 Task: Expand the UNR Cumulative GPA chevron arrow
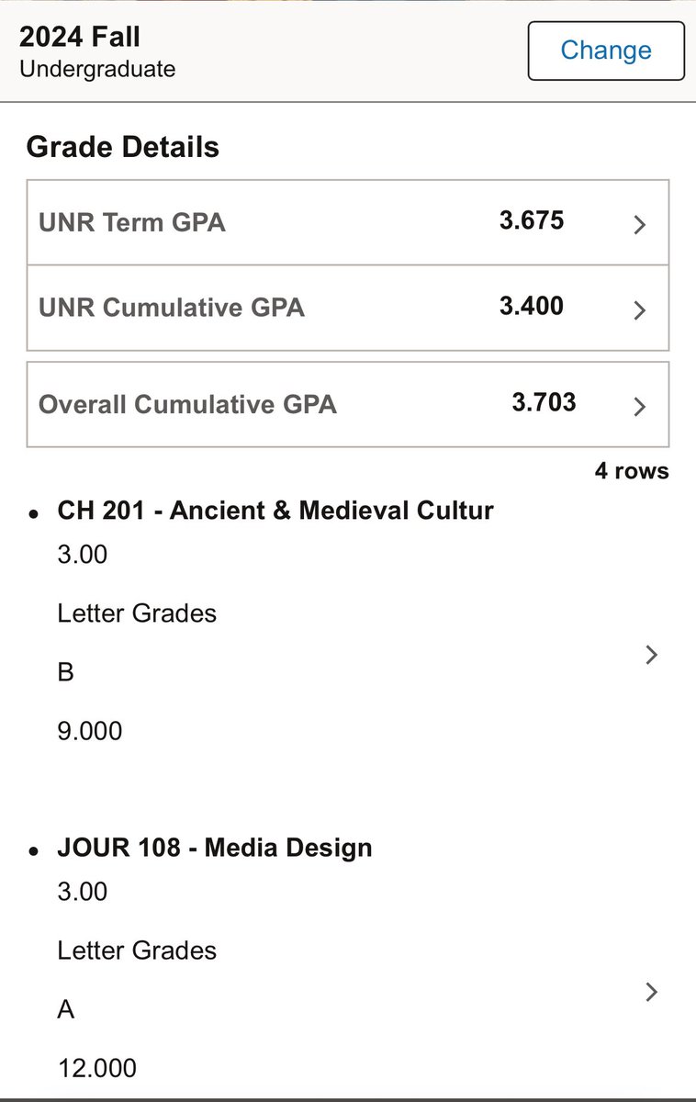(641, 310)
